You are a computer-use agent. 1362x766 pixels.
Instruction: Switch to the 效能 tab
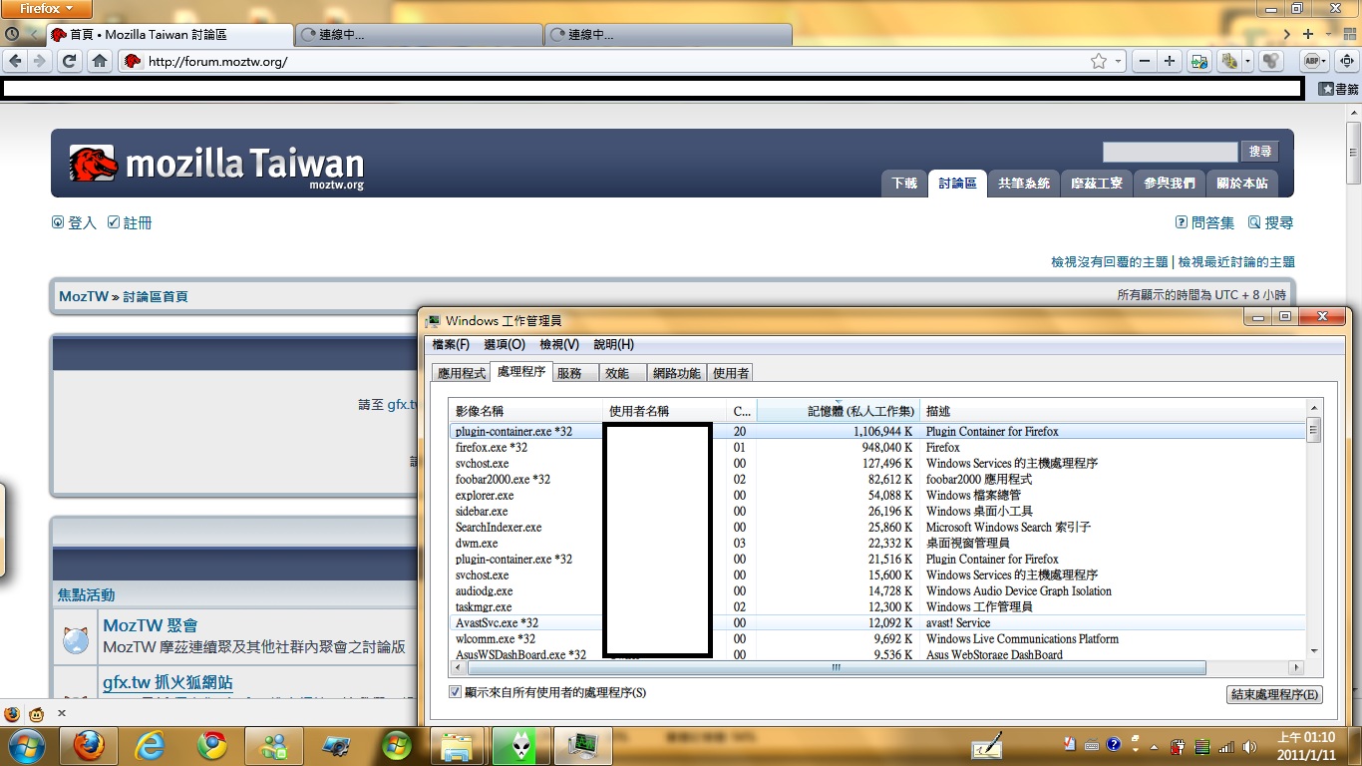pos(622,373)
